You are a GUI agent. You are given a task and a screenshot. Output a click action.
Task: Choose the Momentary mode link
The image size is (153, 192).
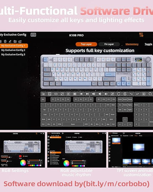(x=132, y=44)
